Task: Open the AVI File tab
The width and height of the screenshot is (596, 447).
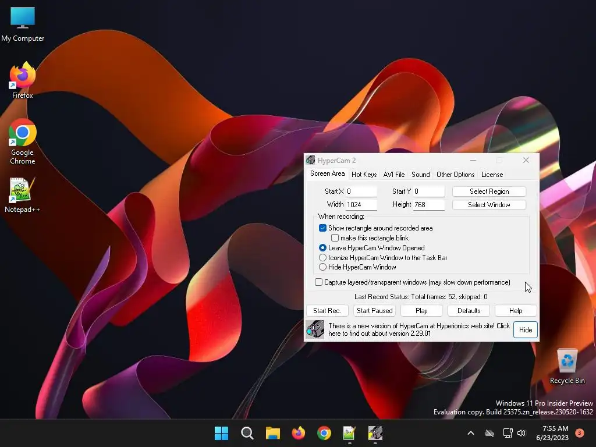Action: pyautogui.click(x=394, y=175)
